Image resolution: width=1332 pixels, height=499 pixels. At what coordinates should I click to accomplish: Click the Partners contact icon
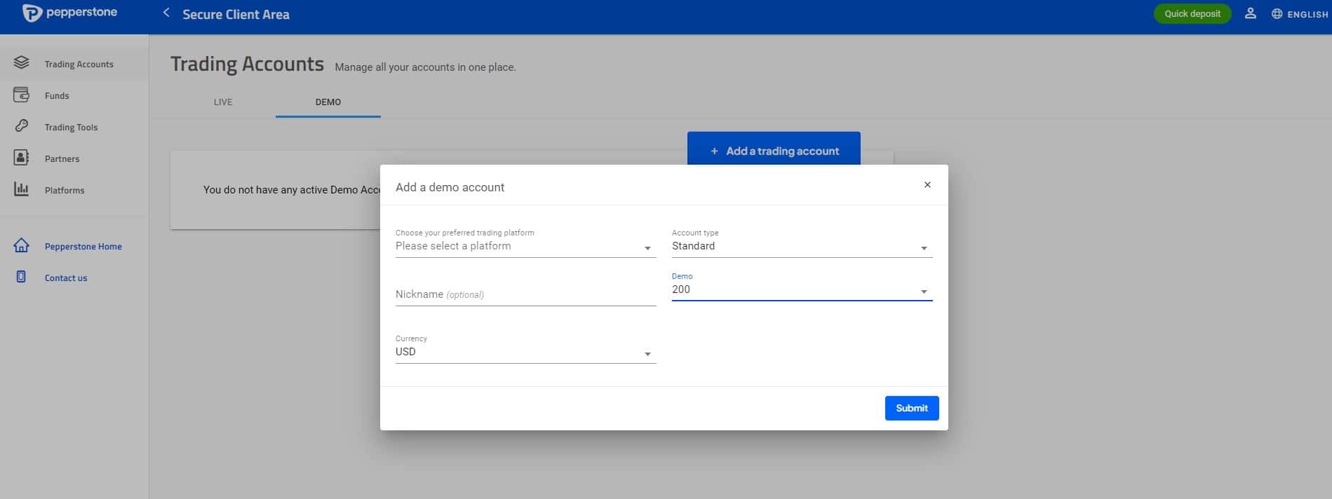[22, 158]
